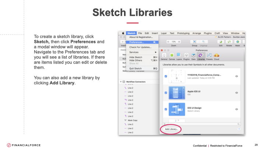Open the Prototyping menu
Image resolution: width=265 pixels, height=149 pixels.
click(x=183, y=33)
